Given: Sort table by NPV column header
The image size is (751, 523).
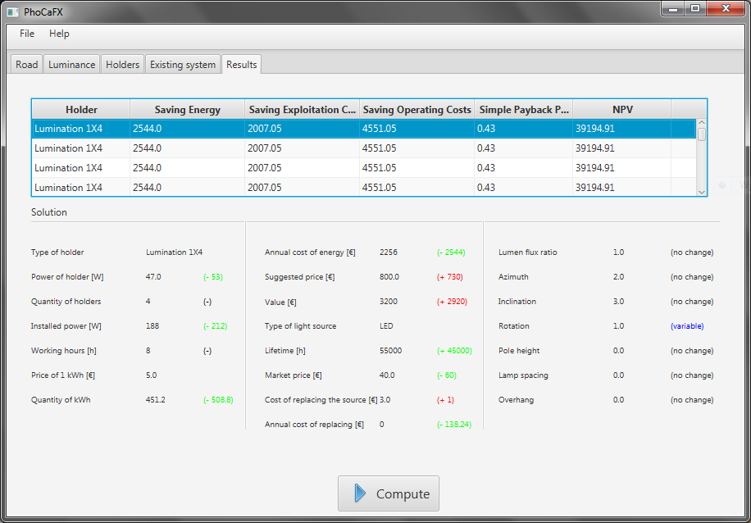Looking at the screenshot, I should (621, 110).
